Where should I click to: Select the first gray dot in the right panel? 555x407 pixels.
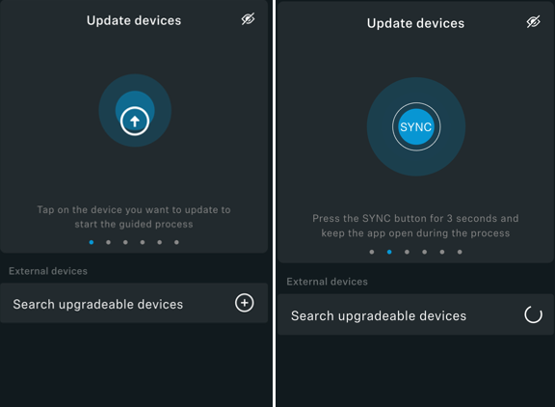point(372,252)
